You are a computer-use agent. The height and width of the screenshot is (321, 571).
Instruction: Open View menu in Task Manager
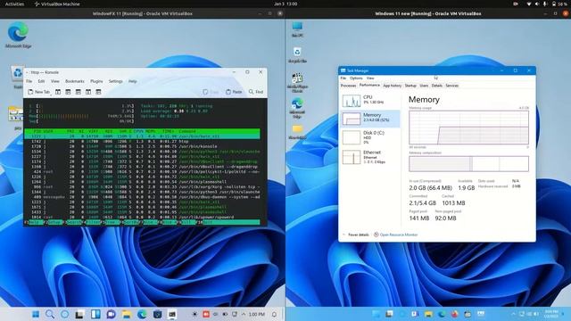point(370,78)
